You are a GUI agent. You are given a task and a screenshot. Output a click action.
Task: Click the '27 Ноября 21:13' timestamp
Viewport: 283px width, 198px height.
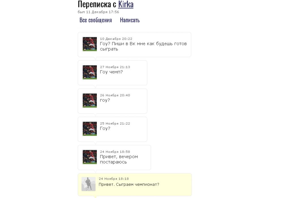[115, 67]
